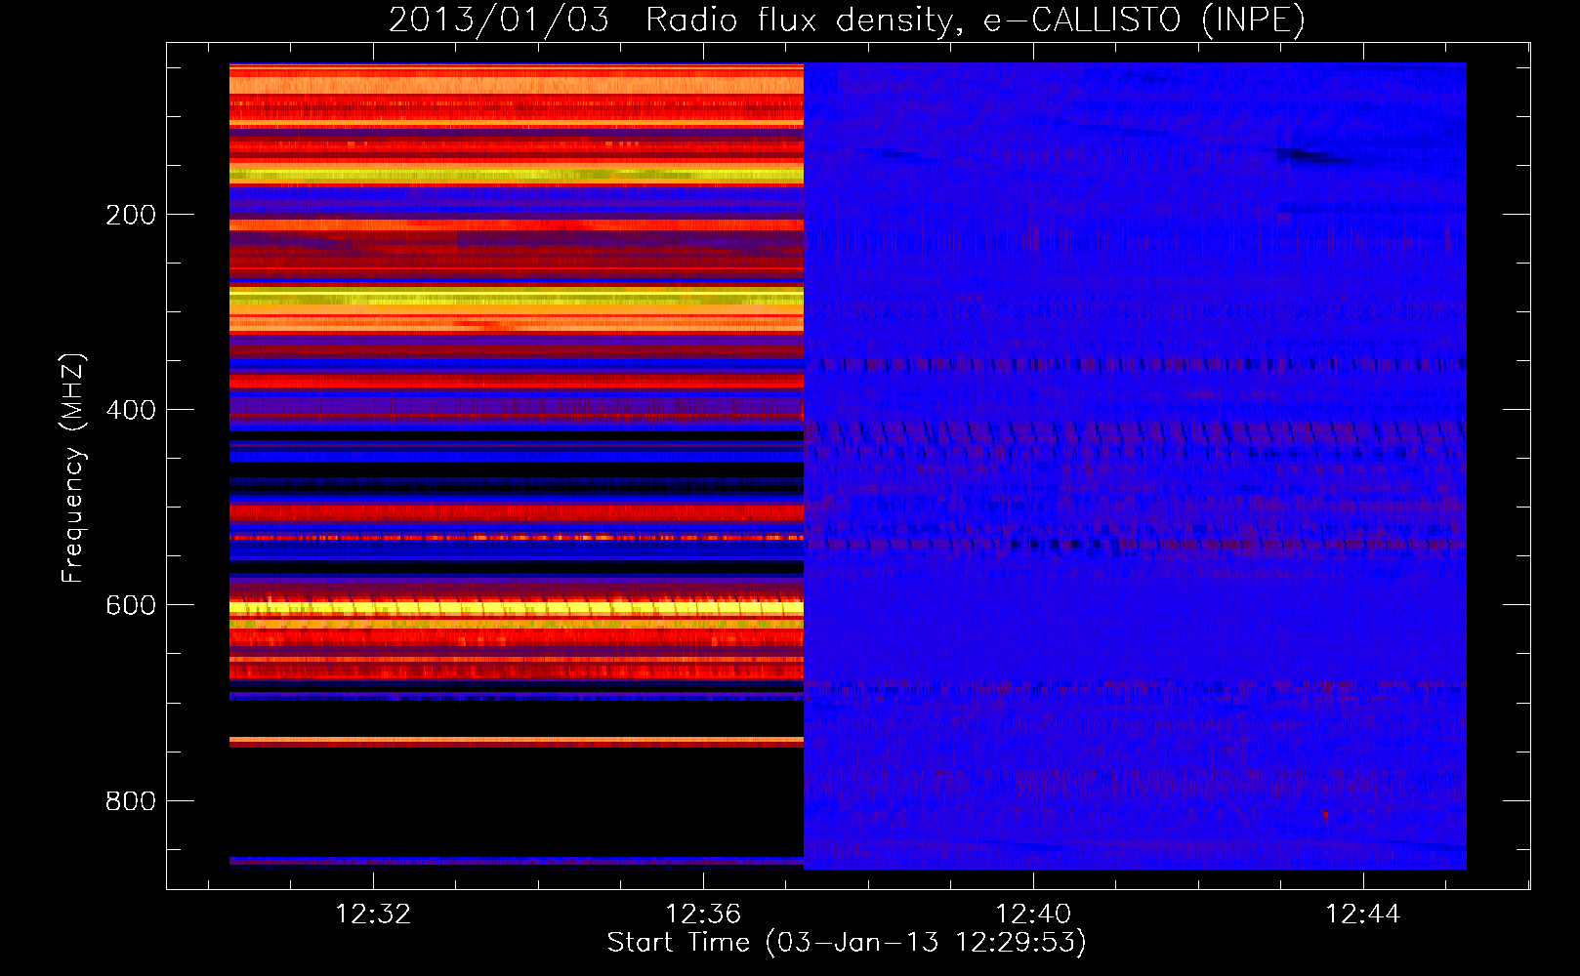Click the 400 frequency tick label
The width and height of the screenshot is (1580, 976).
131,410
